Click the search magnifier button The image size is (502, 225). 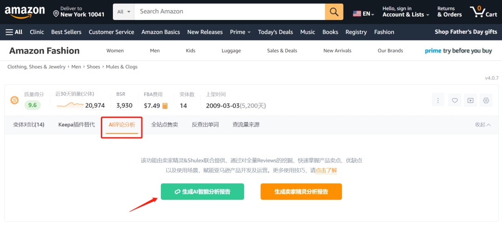tap(334, 12)
